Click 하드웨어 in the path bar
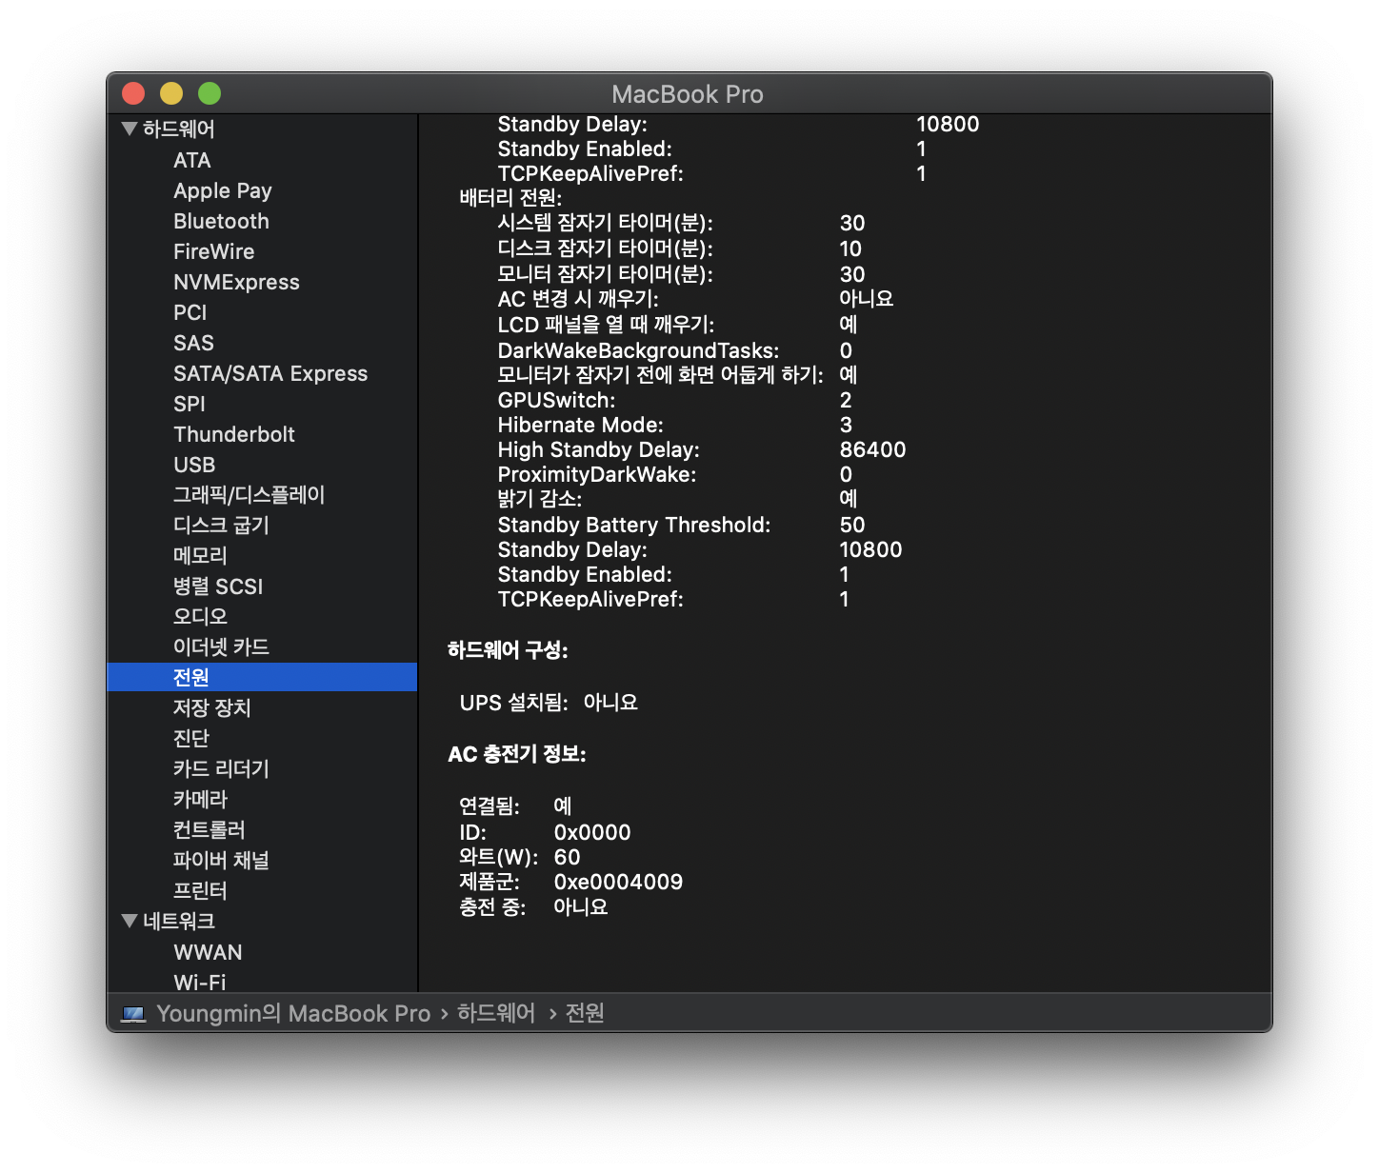1379x1173 pixels. (496, 1013)
